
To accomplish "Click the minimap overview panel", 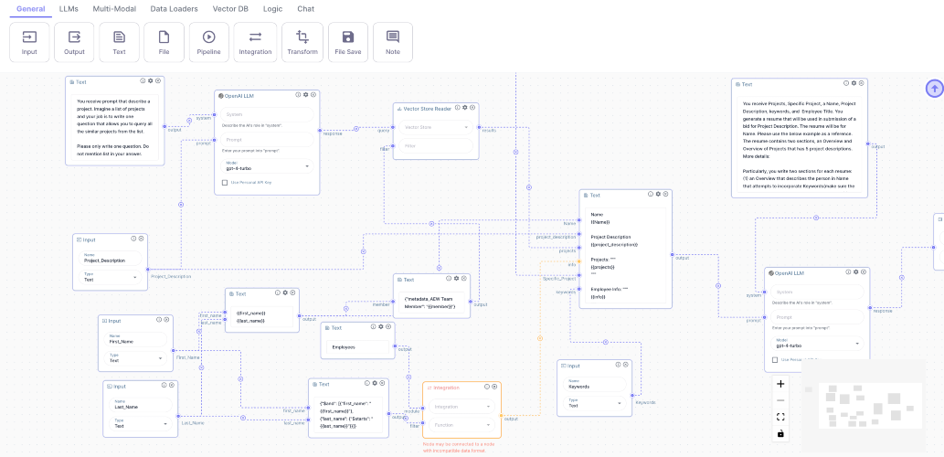I will coord(864,405).
